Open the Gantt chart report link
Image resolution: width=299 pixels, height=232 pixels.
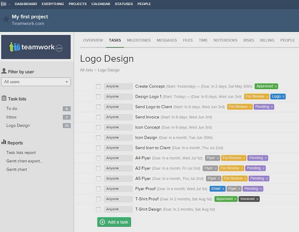pyautogui.click(x=16, y=169)
